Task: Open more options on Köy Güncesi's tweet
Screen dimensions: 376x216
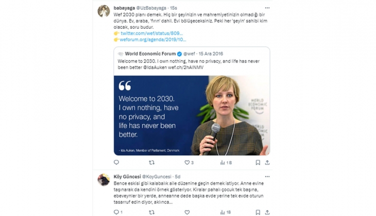Action: [x=267, y=177]
